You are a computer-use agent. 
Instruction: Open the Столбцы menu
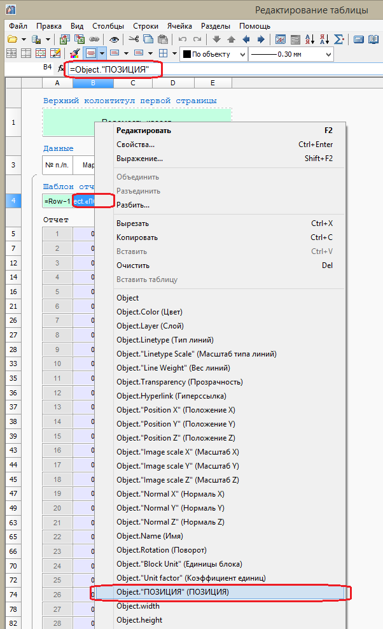[x=108, y=26]
